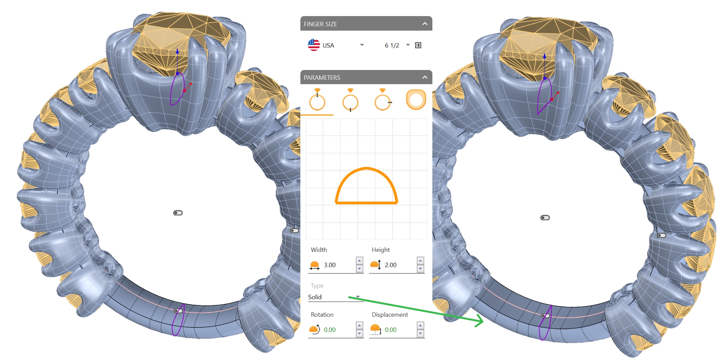
Task: Collapse the FINGER SIZE section
Action: click(424, 24)
